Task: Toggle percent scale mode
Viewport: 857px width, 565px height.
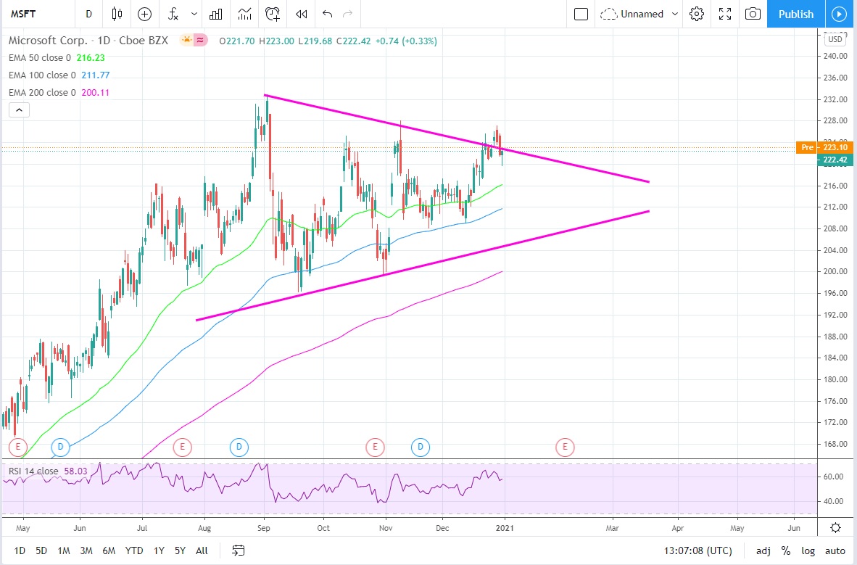Action: [786, 550]
